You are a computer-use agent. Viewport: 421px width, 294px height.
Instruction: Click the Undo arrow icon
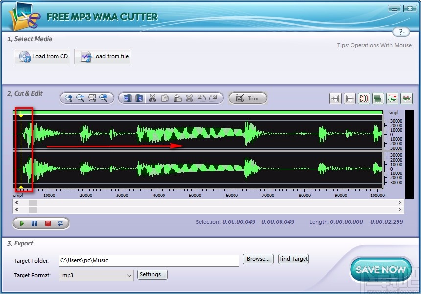pyautogui.click(x=201, y=98)
